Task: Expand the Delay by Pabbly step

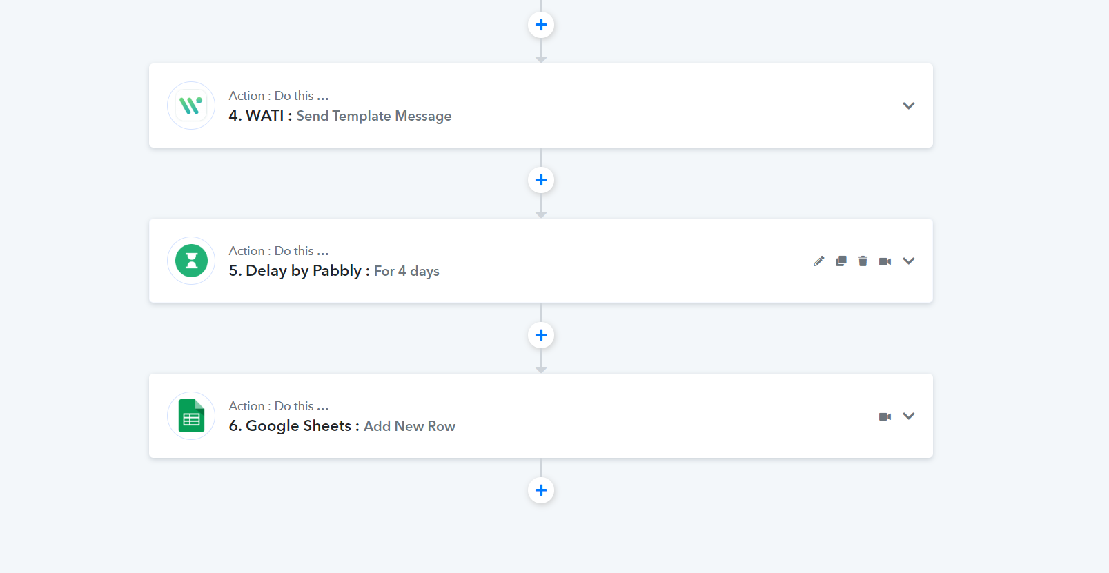Action: (909, 261)
